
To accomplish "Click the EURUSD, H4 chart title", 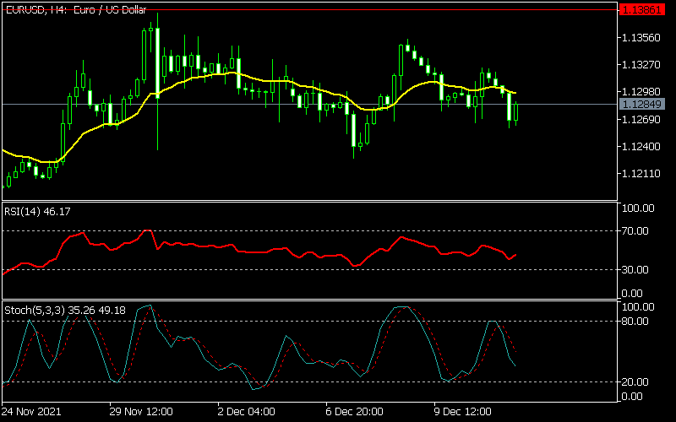I will pos(75,10).
